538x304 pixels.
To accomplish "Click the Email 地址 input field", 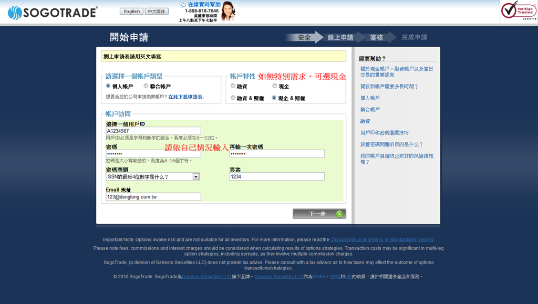I will (x=153, y=197).
